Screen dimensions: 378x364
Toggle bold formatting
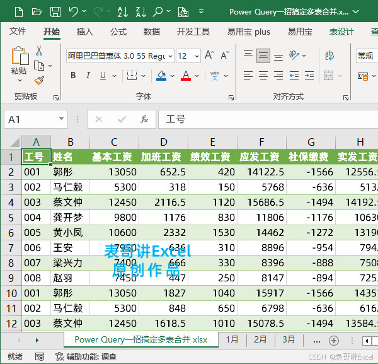tap(73, 76)
